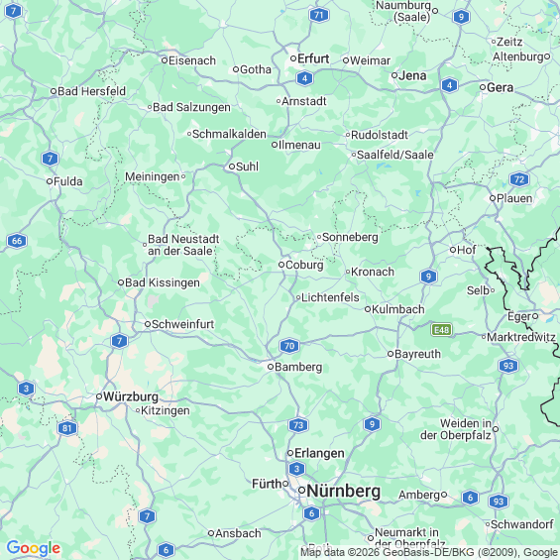Image resolution: width=560 pixels, height=560 pixels.
Task: Click the E48 green route shield
Action: (x=442, y=330)
